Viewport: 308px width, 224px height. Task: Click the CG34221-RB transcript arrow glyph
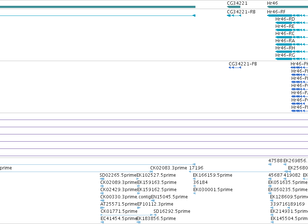pos(234,16)
